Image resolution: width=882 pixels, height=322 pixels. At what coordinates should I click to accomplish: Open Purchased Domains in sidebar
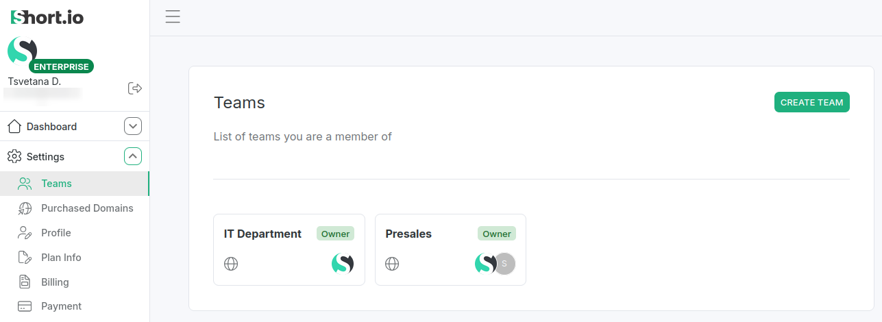(x=87, y=208)
